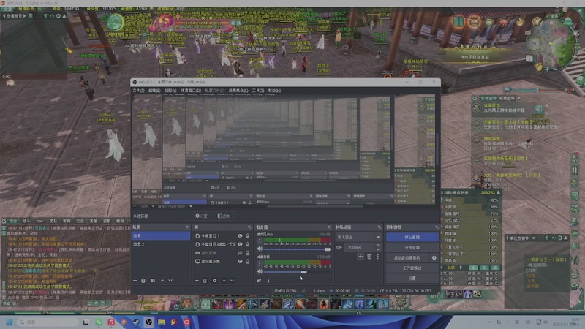This screenshot has height=329, width=585.
Task: Pop out the Scene Transitions dock icon
Action: point(380,227)
